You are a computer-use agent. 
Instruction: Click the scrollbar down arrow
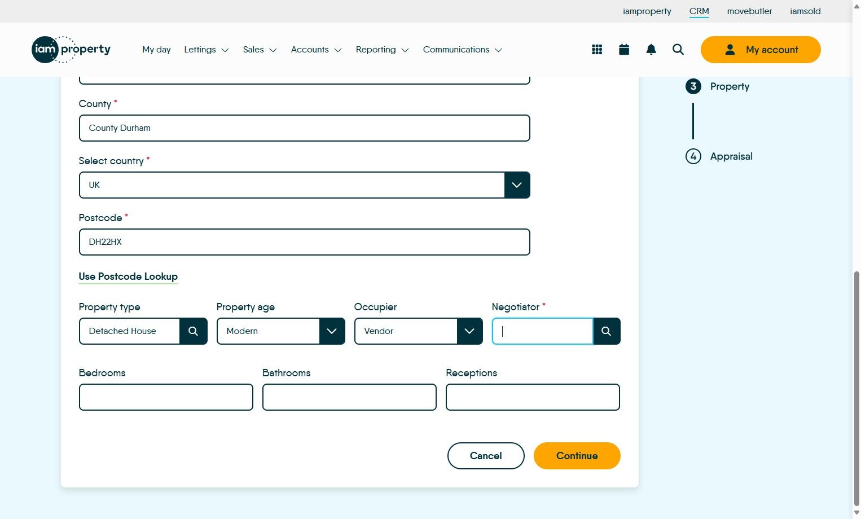856,513
